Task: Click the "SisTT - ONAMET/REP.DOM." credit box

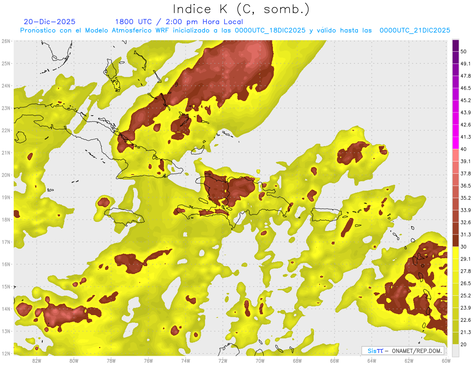Action: pos(403,351)
